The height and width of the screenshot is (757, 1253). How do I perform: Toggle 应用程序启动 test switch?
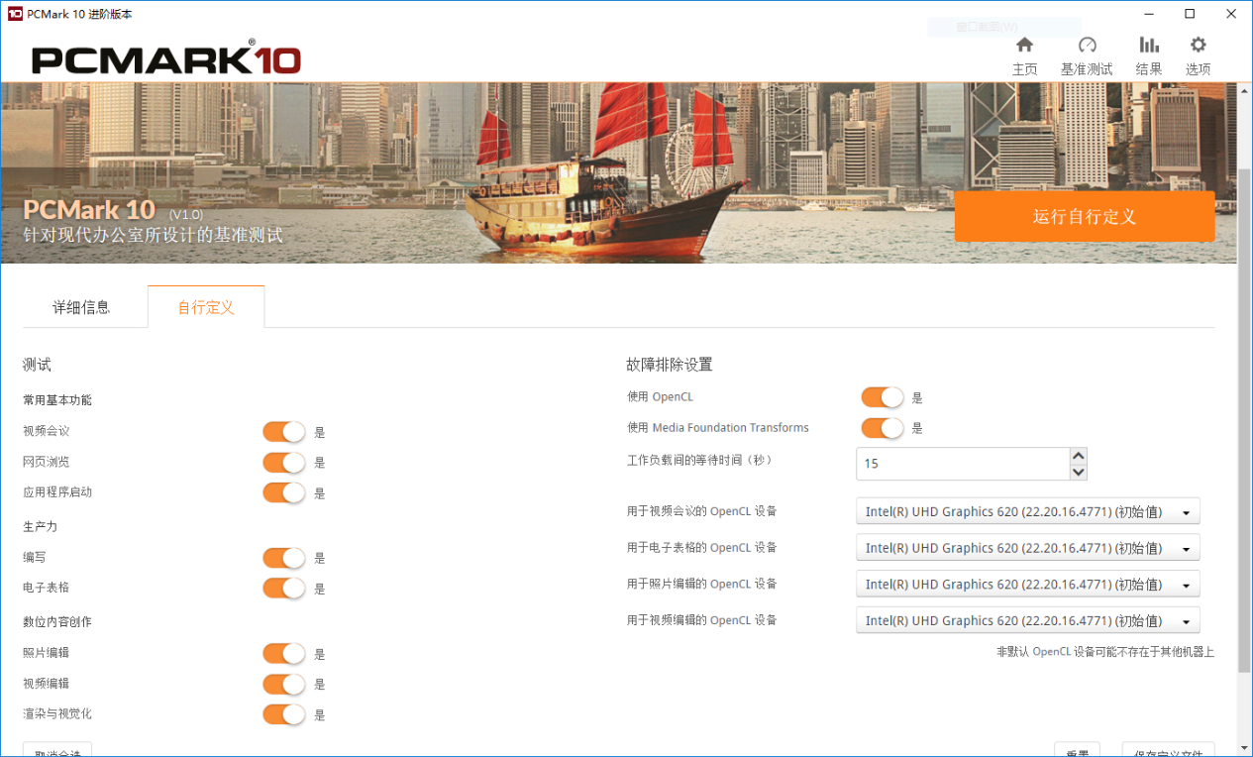click(x=284, y=492)
